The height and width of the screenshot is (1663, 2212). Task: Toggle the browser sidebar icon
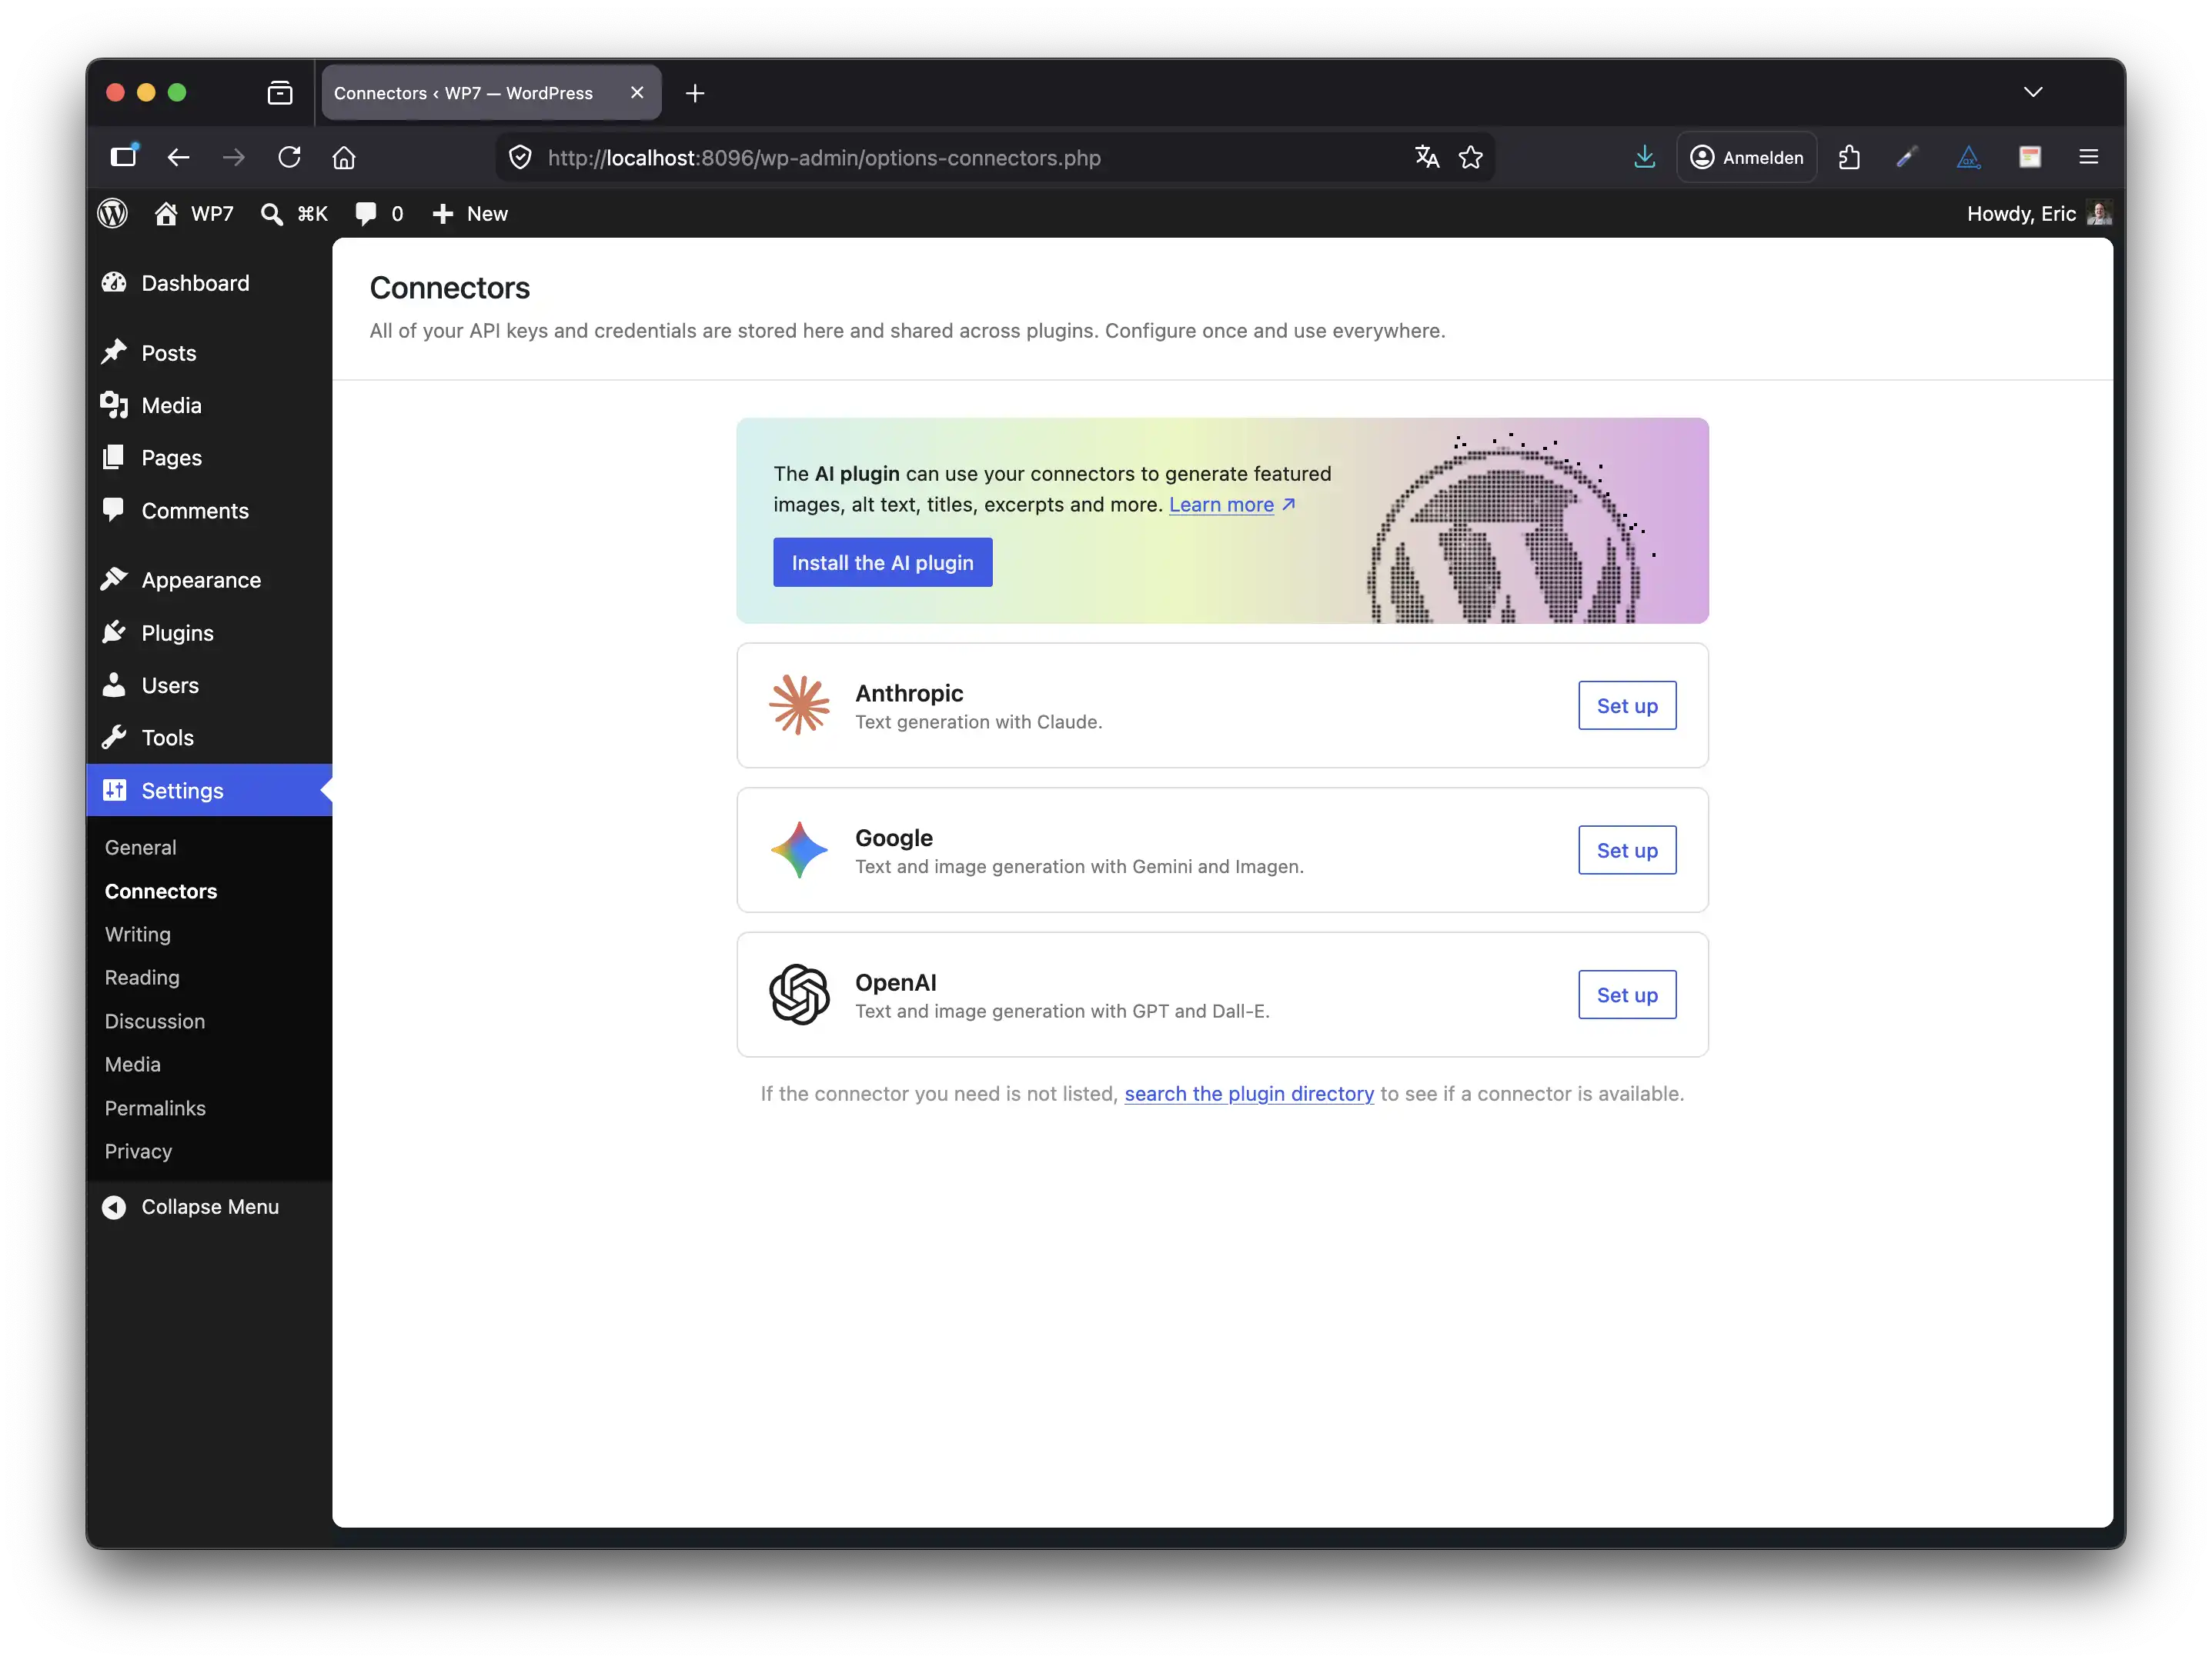pyautogui.click(x=123, y=157)
